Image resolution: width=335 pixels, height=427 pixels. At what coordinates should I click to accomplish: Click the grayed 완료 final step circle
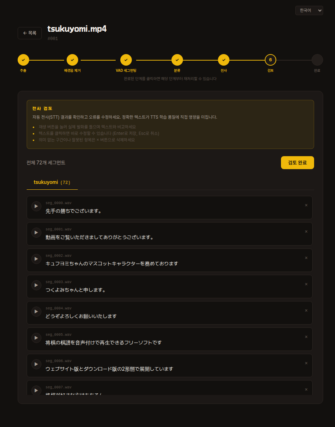317,60
